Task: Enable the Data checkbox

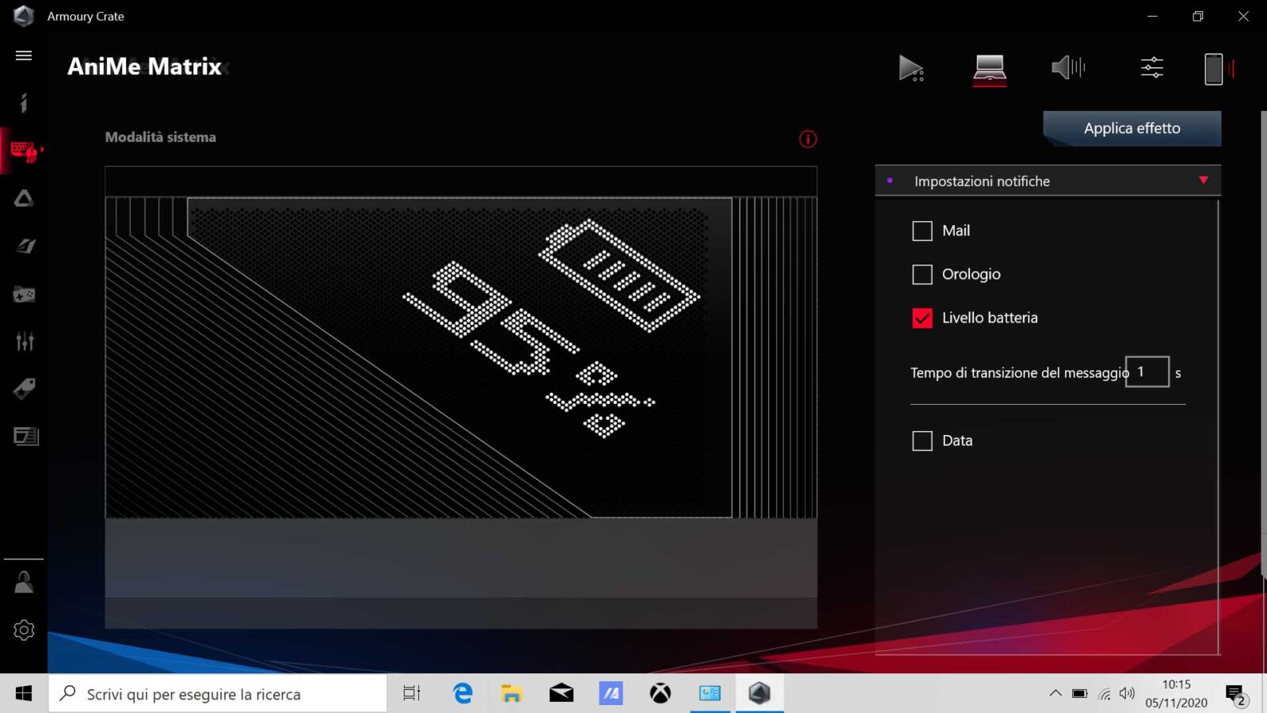Action: pyautogui.click(x=923, y=441)
